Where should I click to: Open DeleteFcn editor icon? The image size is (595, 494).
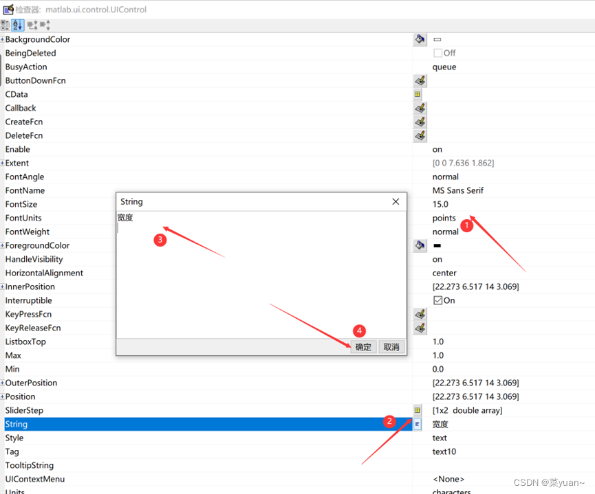[420, 136]
